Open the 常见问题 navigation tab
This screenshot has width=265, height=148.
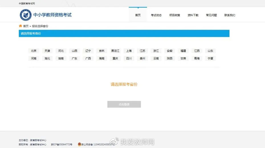(211, 15)
